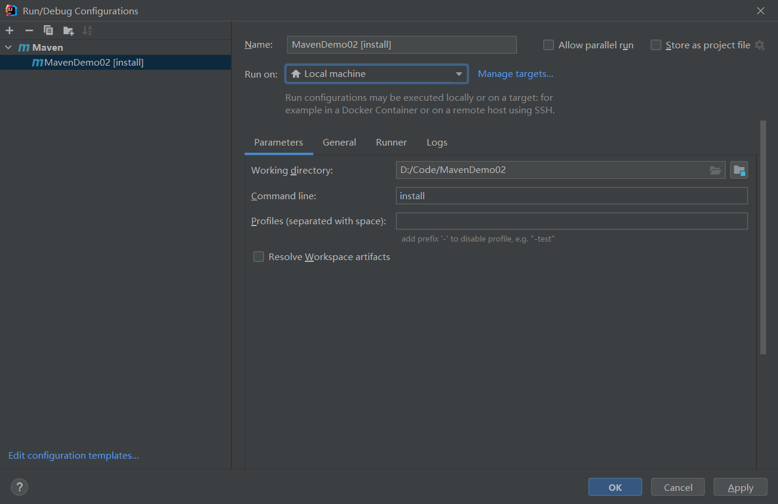The width and height of the screenshot is (778, 504).
Task: Click the Copy Configuration icon
Action: pos(48,30)
